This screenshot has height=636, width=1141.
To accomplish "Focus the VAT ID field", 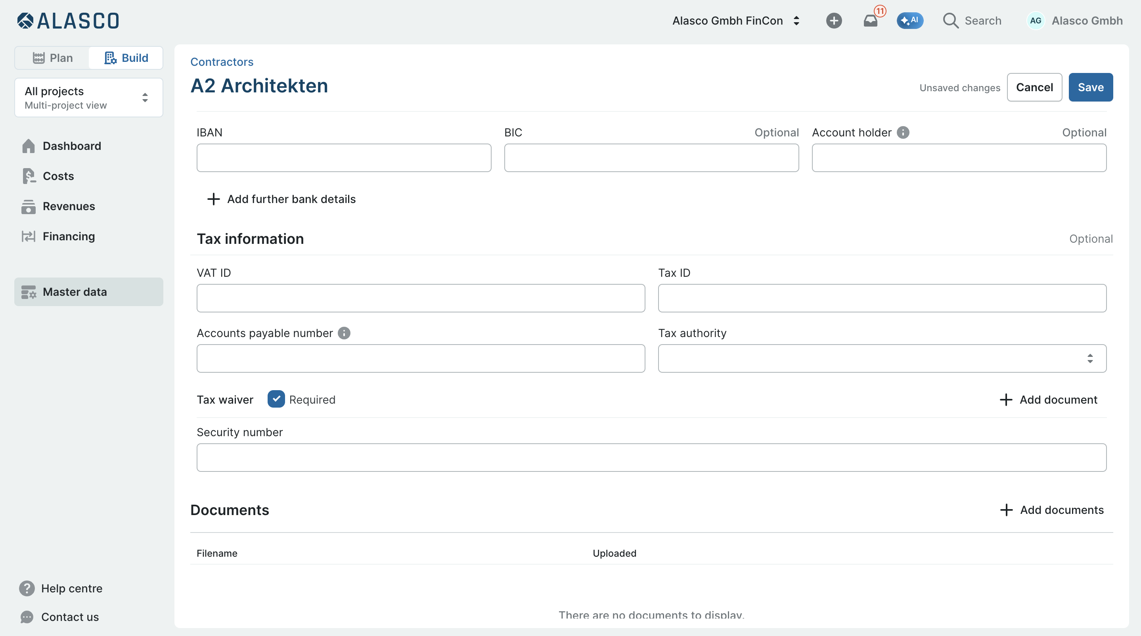I will 421,298.
